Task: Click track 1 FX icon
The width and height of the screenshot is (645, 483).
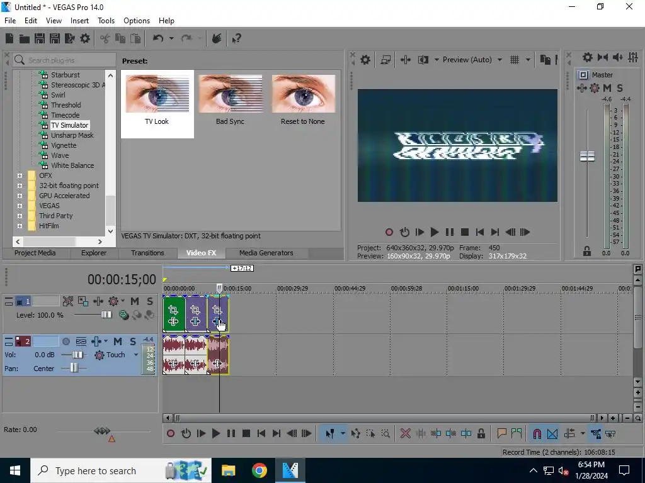Action: (98, 301)
